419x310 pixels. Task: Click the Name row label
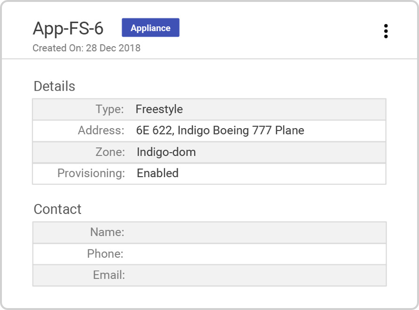tap(107, 232)
